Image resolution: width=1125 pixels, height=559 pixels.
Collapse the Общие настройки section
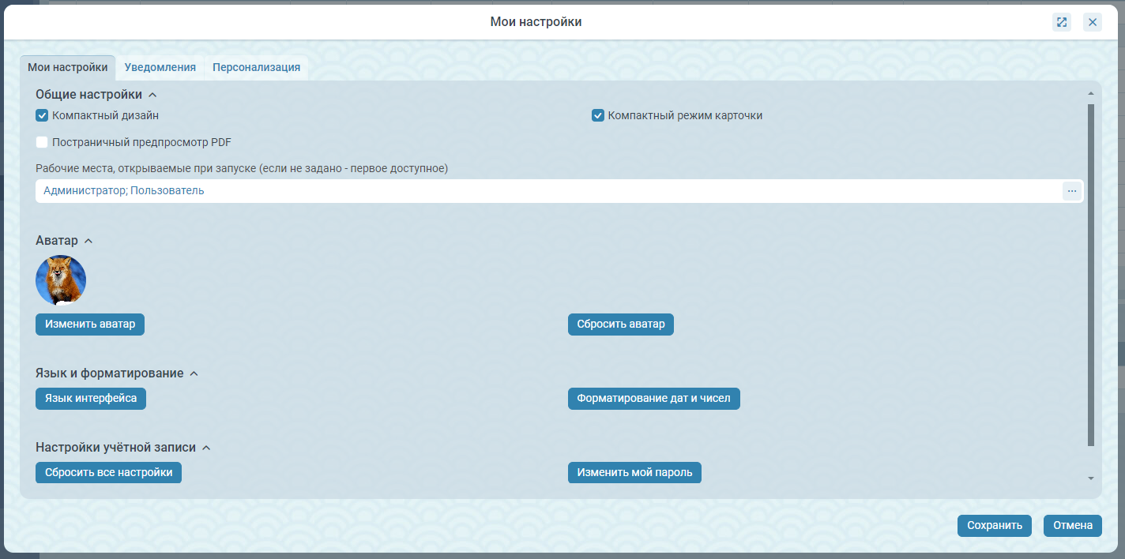click(152, 96)
